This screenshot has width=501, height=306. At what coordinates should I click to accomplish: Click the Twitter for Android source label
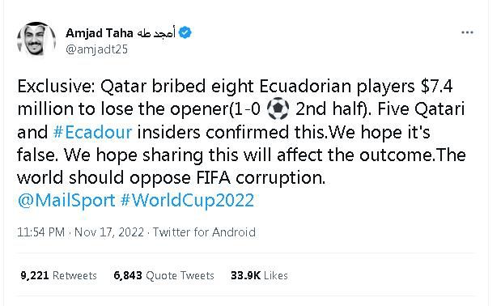coord(204,232)
